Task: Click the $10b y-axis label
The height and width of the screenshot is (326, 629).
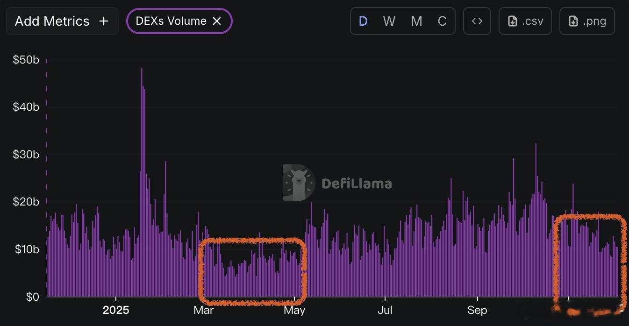Action: [26, 249]
